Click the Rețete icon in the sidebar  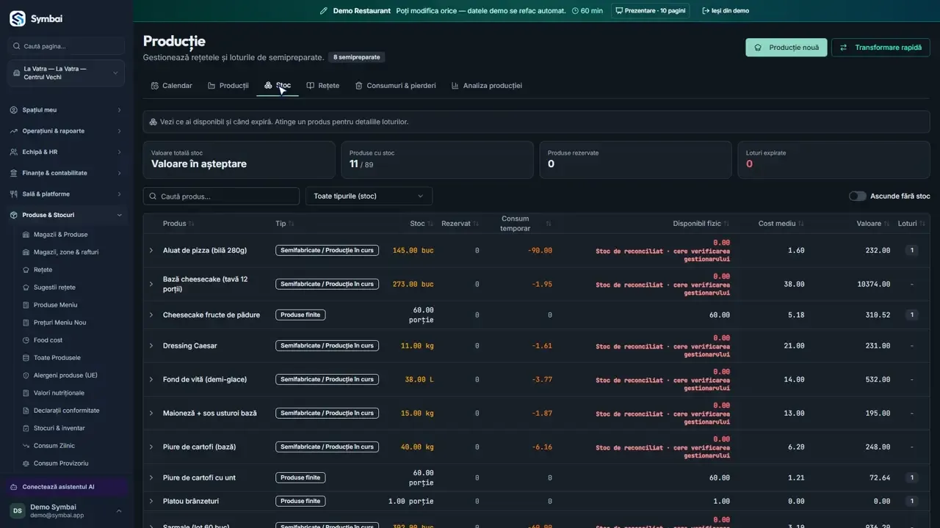click(26, 270)
